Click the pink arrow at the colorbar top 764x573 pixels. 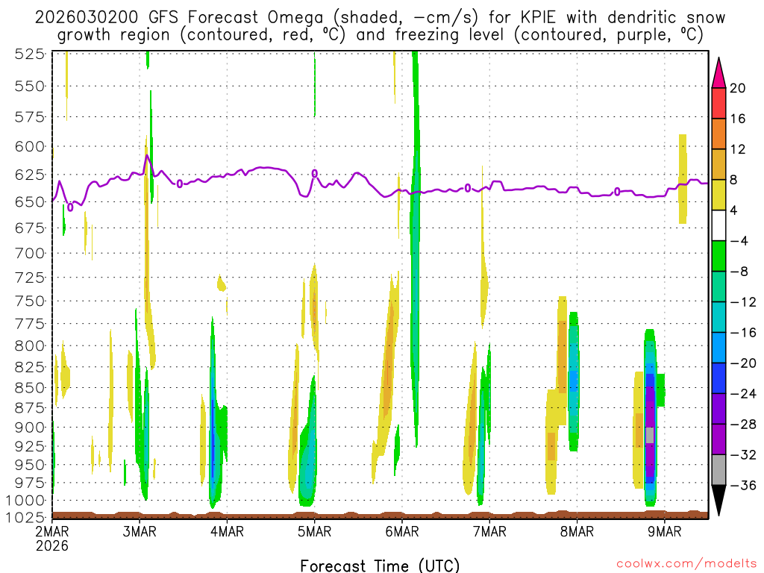718,73
